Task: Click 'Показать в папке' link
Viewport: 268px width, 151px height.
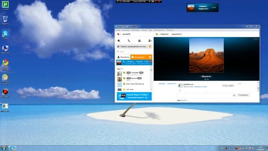Action: click(200, 87)
